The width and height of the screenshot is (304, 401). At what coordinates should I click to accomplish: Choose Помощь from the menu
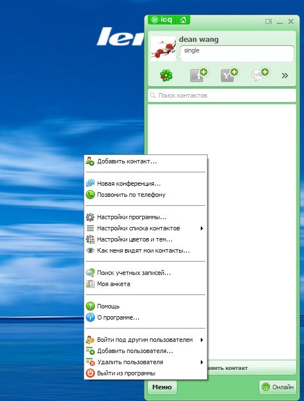(146, 306)
